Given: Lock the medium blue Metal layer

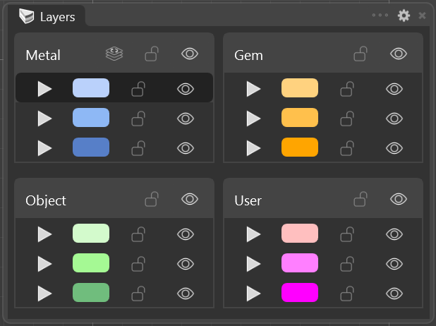Looking at the screenshot, I should [x=138, y=119].
